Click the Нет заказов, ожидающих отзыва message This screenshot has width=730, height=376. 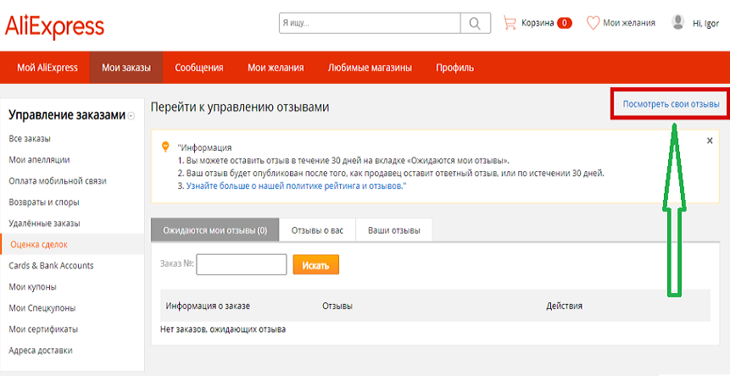pyautogui.click(x=223, y=329)
